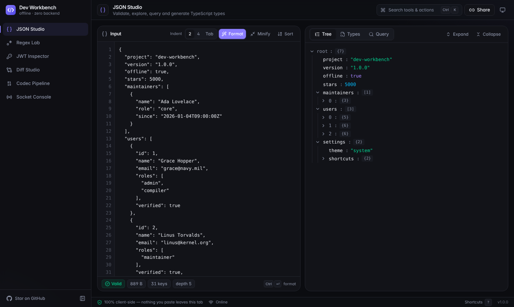Click the depth 5 badge
The image size is (514, 307).
183,284
